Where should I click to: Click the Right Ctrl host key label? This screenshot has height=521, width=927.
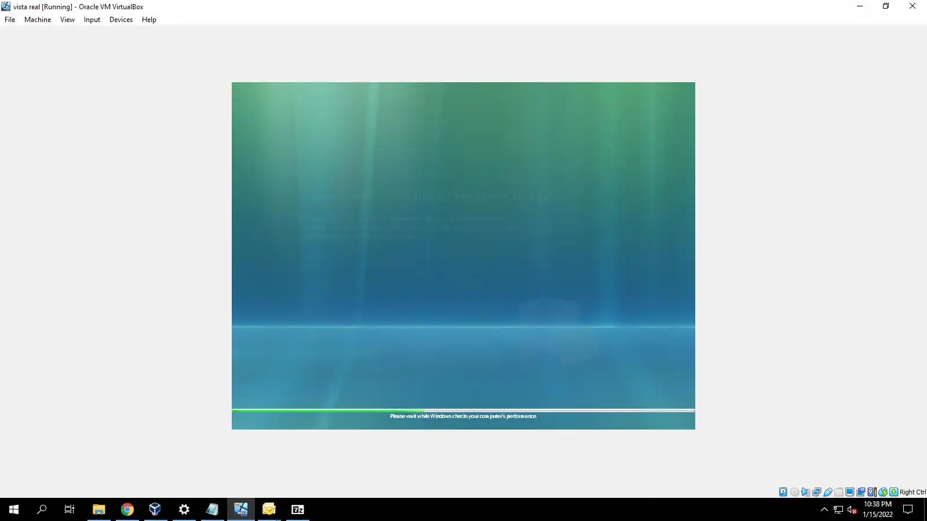(913, 492)
